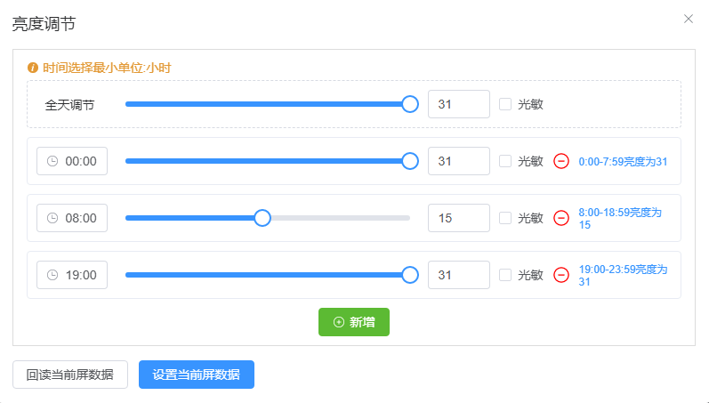Remove the 08:00 time period row

(x=561, y=218)
